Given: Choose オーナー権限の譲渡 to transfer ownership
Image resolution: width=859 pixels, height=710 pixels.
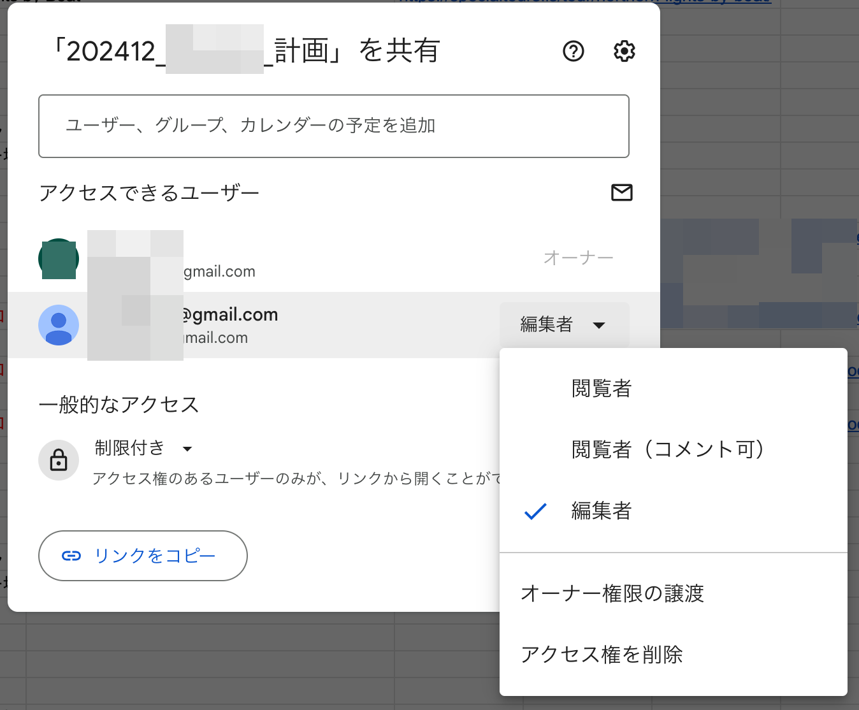Looking at the screenshot, I should tap(612, 593).
